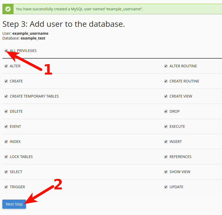
Task: Disable the INSERT privilege checkbox
Action: coord(166,142)
